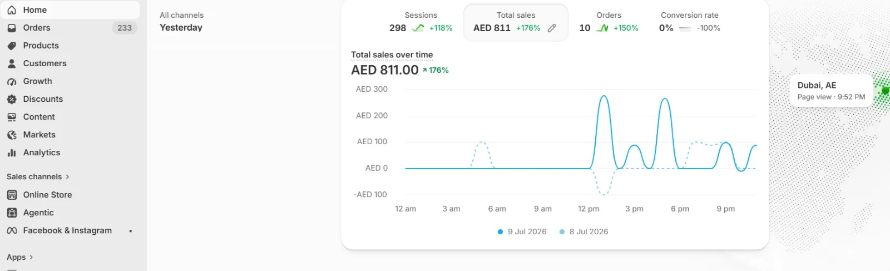Image resolution: width=890 pixels, height=271 pixels.
Task: Open the Total sales over time report
Action: click(392, 55)
